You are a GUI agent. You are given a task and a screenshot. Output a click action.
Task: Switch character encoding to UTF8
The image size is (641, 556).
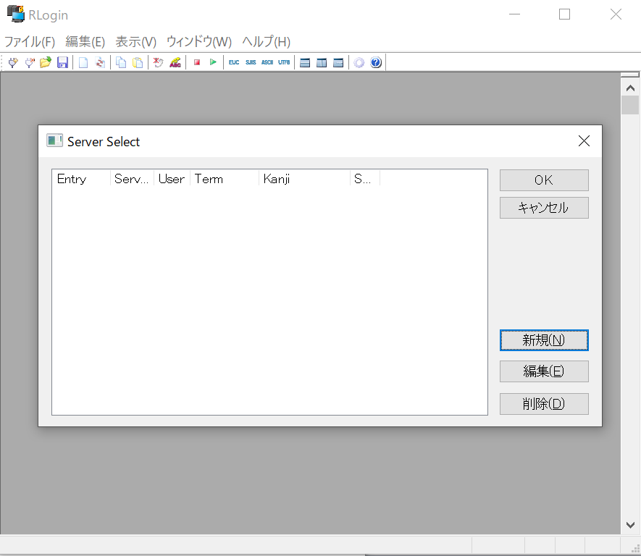point(283,62)
